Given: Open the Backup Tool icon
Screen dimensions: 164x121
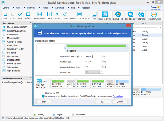Looking at the screenshot, I should point(118,16).
